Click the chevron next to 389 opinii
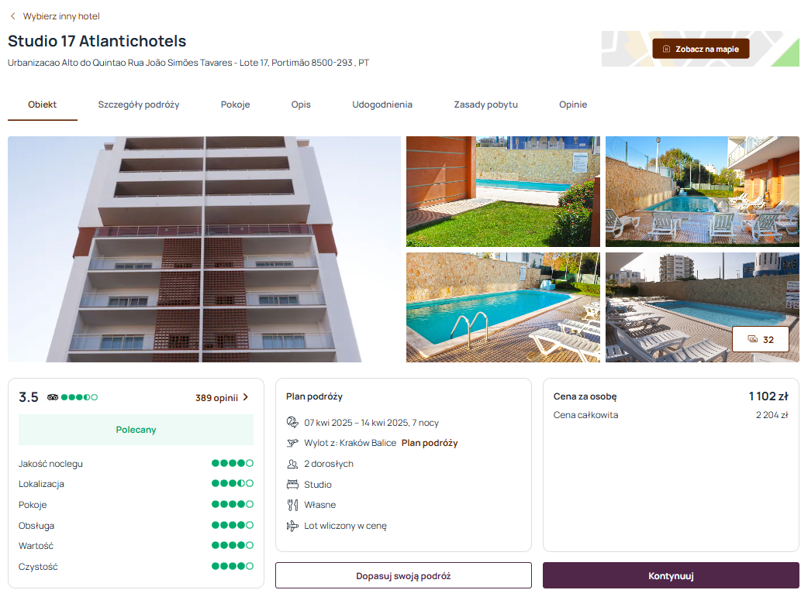801x590 pixels. (246, 397)
